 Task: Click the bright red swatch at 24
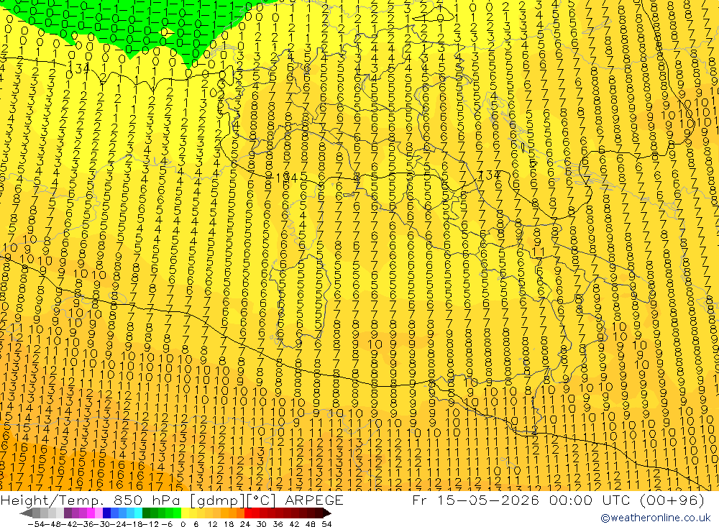248,513
